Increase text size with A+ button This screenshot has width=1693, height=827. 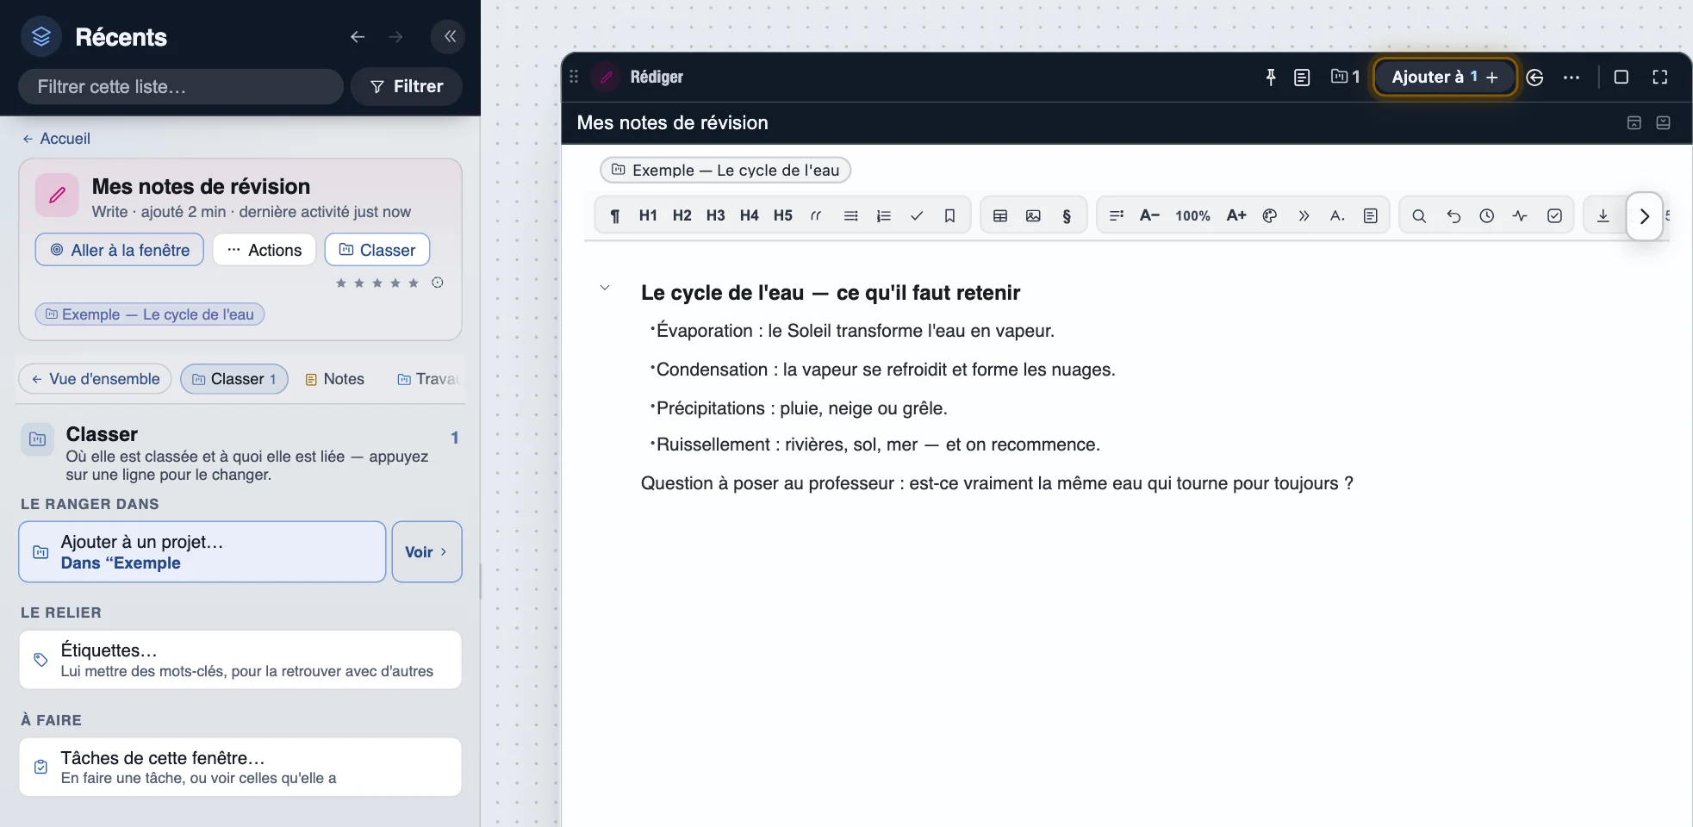point(1236,216)
